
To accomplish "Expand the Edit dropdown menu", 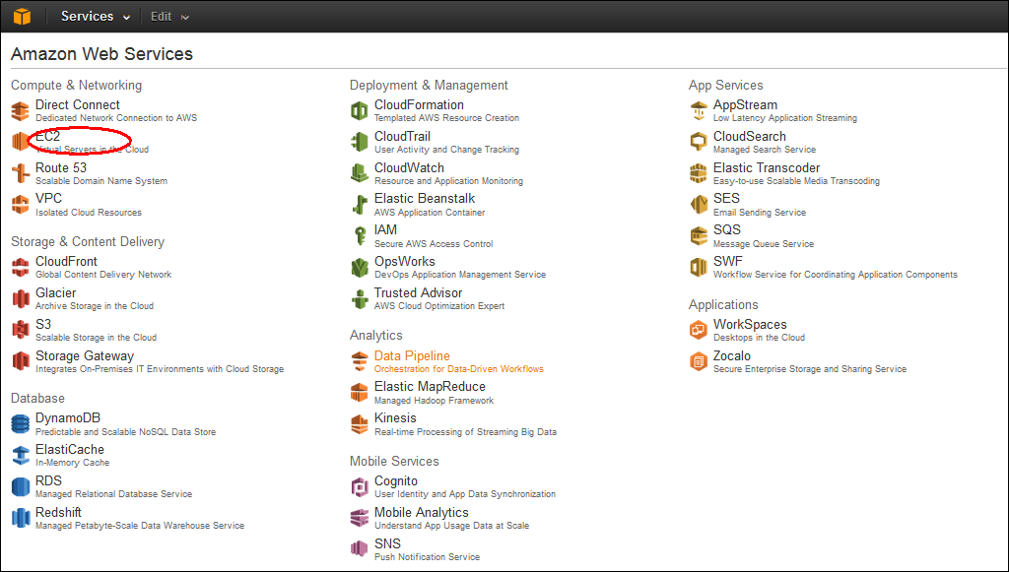I will point(169,17).
